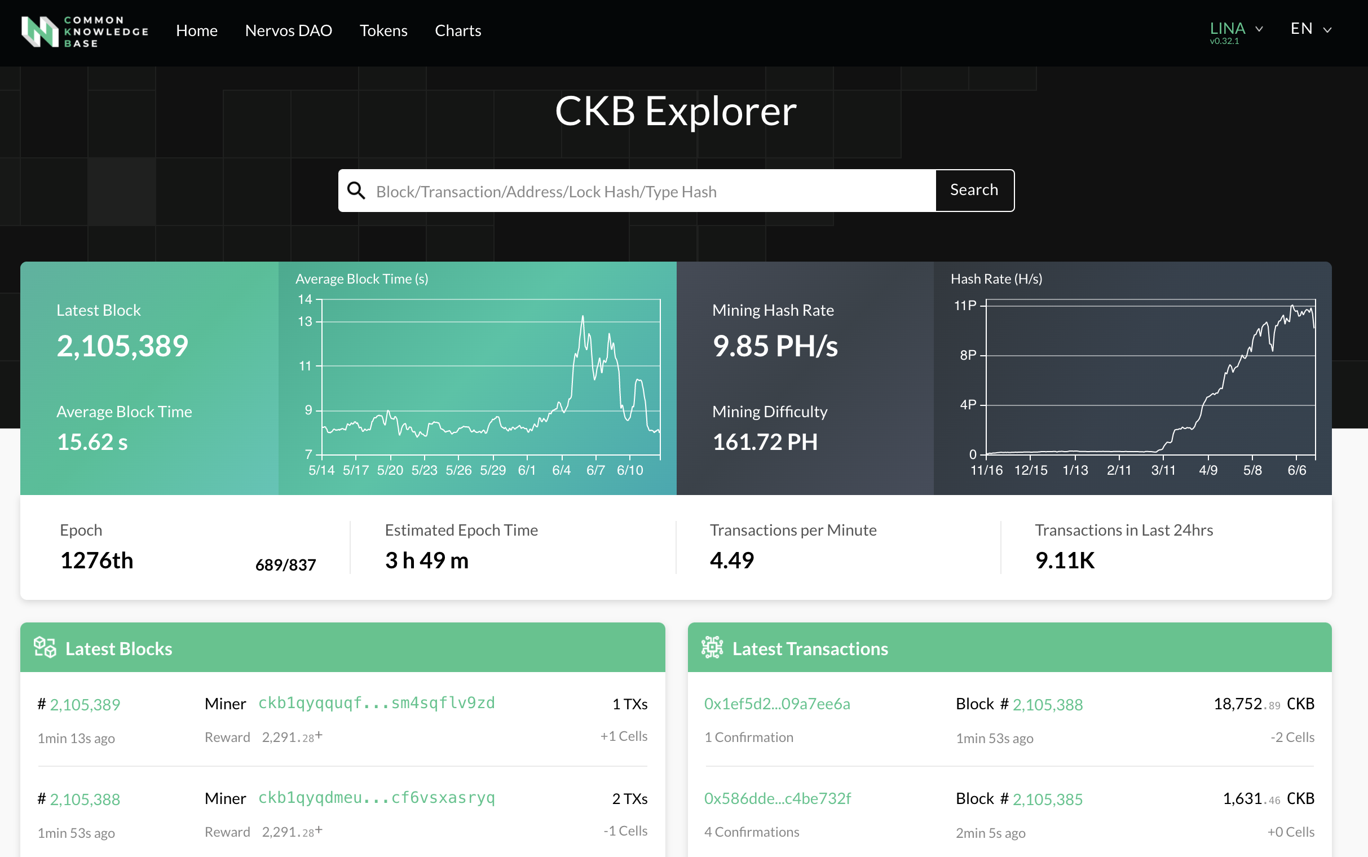1368x857 pixels.
Task: Expand the LINA network dropdown
Action: point(1236,29)
